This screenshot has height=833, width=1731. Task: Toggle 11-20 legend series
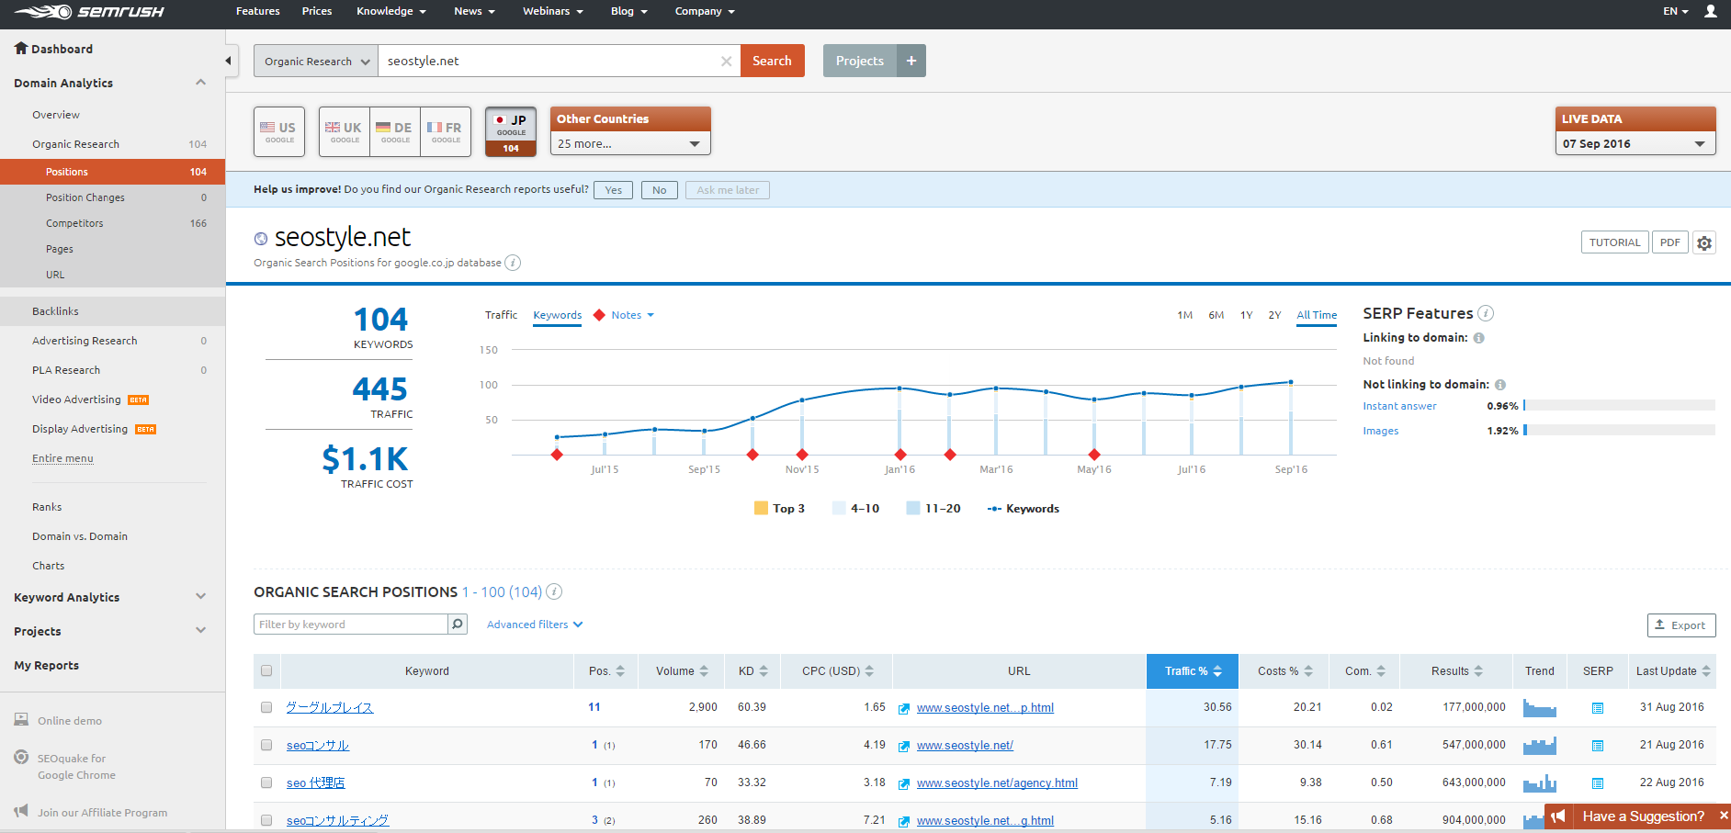[933, 508]
